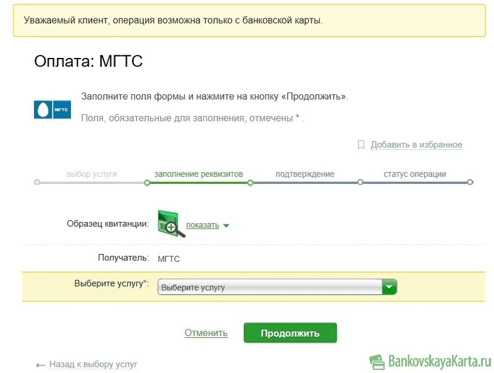This screenshot has height=373, width=494.
Task: Click the bookmark icon next to Добавить в избранное
Action: [361, 144]
